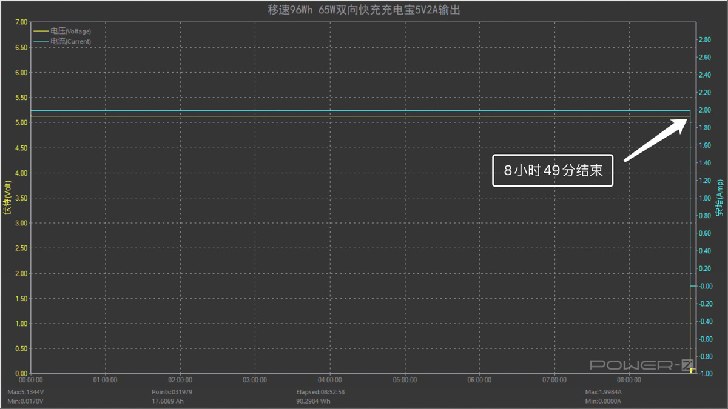Select the 安培(Amp) right axis title
The image size is (728, 409).
pyautogui.click(x=720, y=198)
